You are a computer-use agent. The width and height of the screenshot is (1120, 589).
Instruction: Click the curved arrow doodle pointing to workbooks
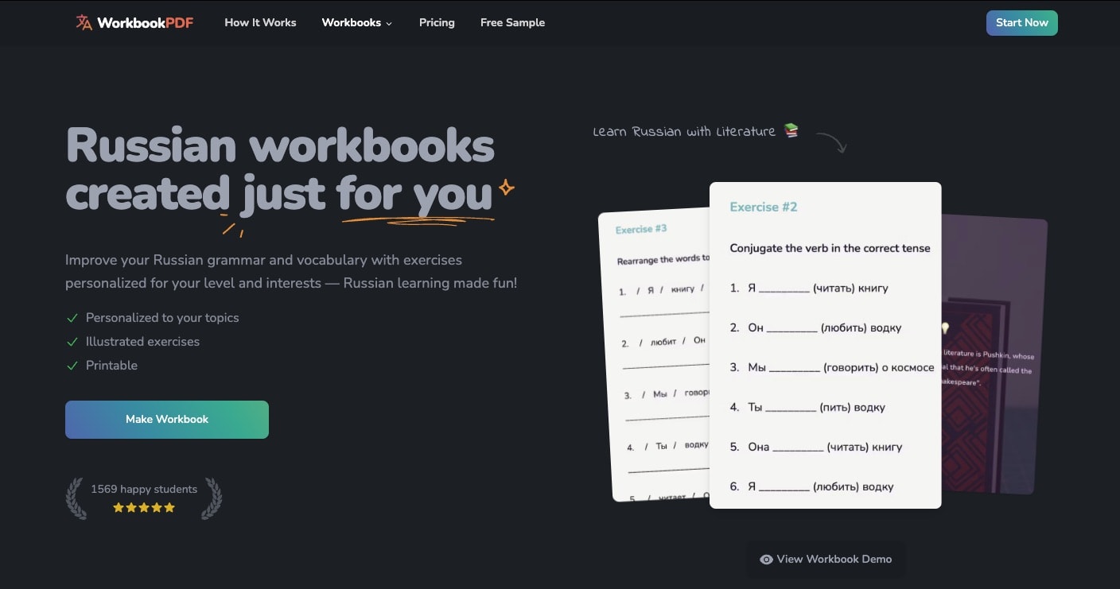[832, 143]
